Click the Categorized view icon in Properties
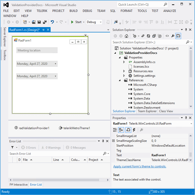Image resolution: width=195 pixels, height=195 pixels. [115, 130]
